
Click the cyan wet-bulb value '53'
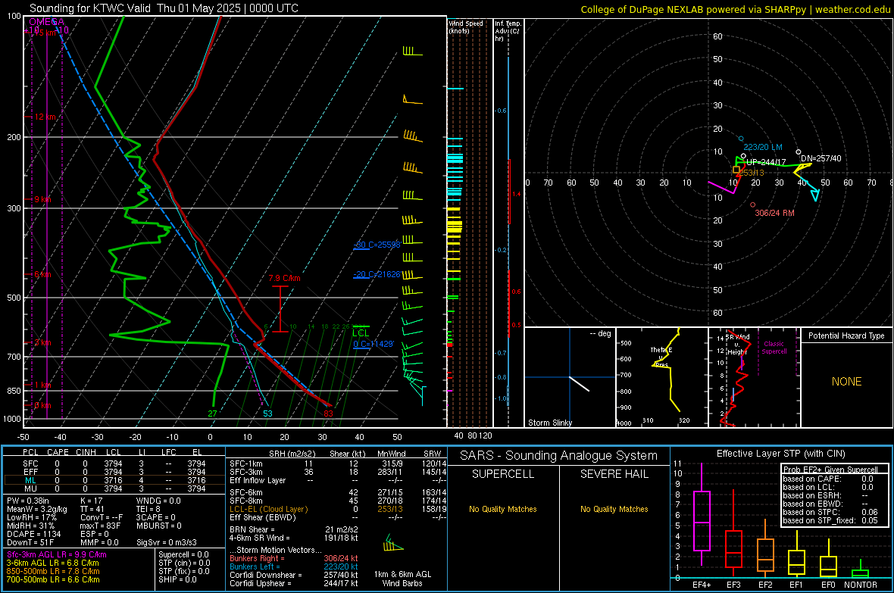[267, 414]
